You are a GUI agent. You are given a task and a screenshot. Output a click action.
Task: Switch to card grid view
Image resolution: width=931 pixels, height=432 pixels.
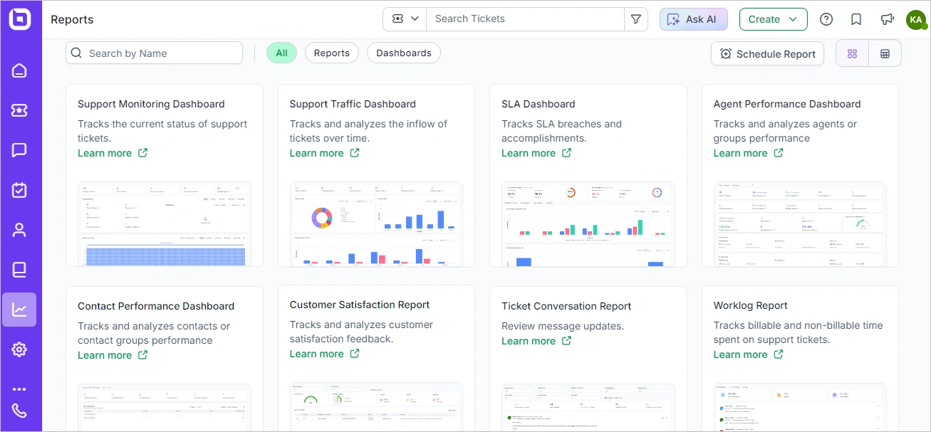852,53
